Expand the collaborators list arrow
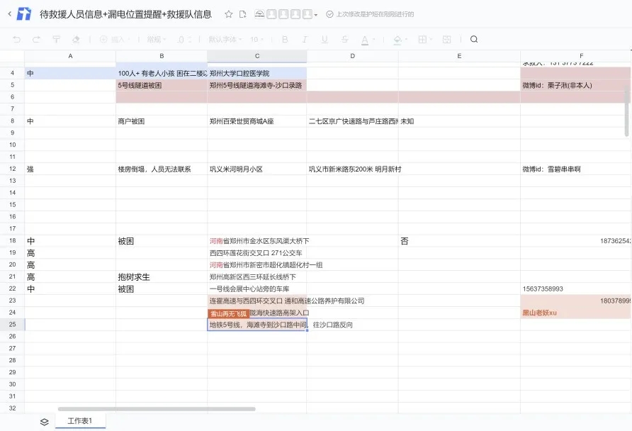 pyautogui.click(x=316, y=15)
